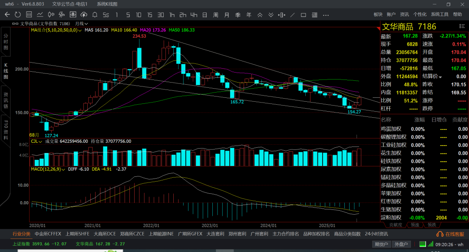The height and width of the screenshot is (252, 469).
Task: Click the 在线客服 link
Action: click(455, 234)
